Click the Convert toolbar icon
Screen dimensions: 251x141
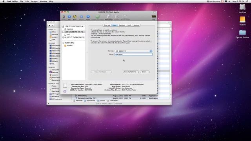pyautogui.click(x=117, y=16)
